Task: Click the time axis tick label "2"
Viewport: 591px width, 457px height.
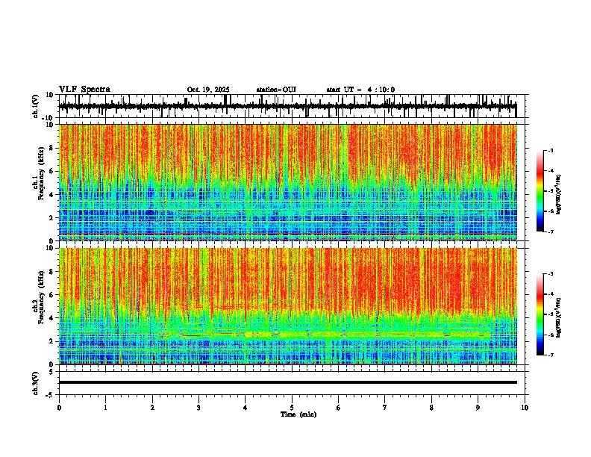Action: click(x=152, y=408)
